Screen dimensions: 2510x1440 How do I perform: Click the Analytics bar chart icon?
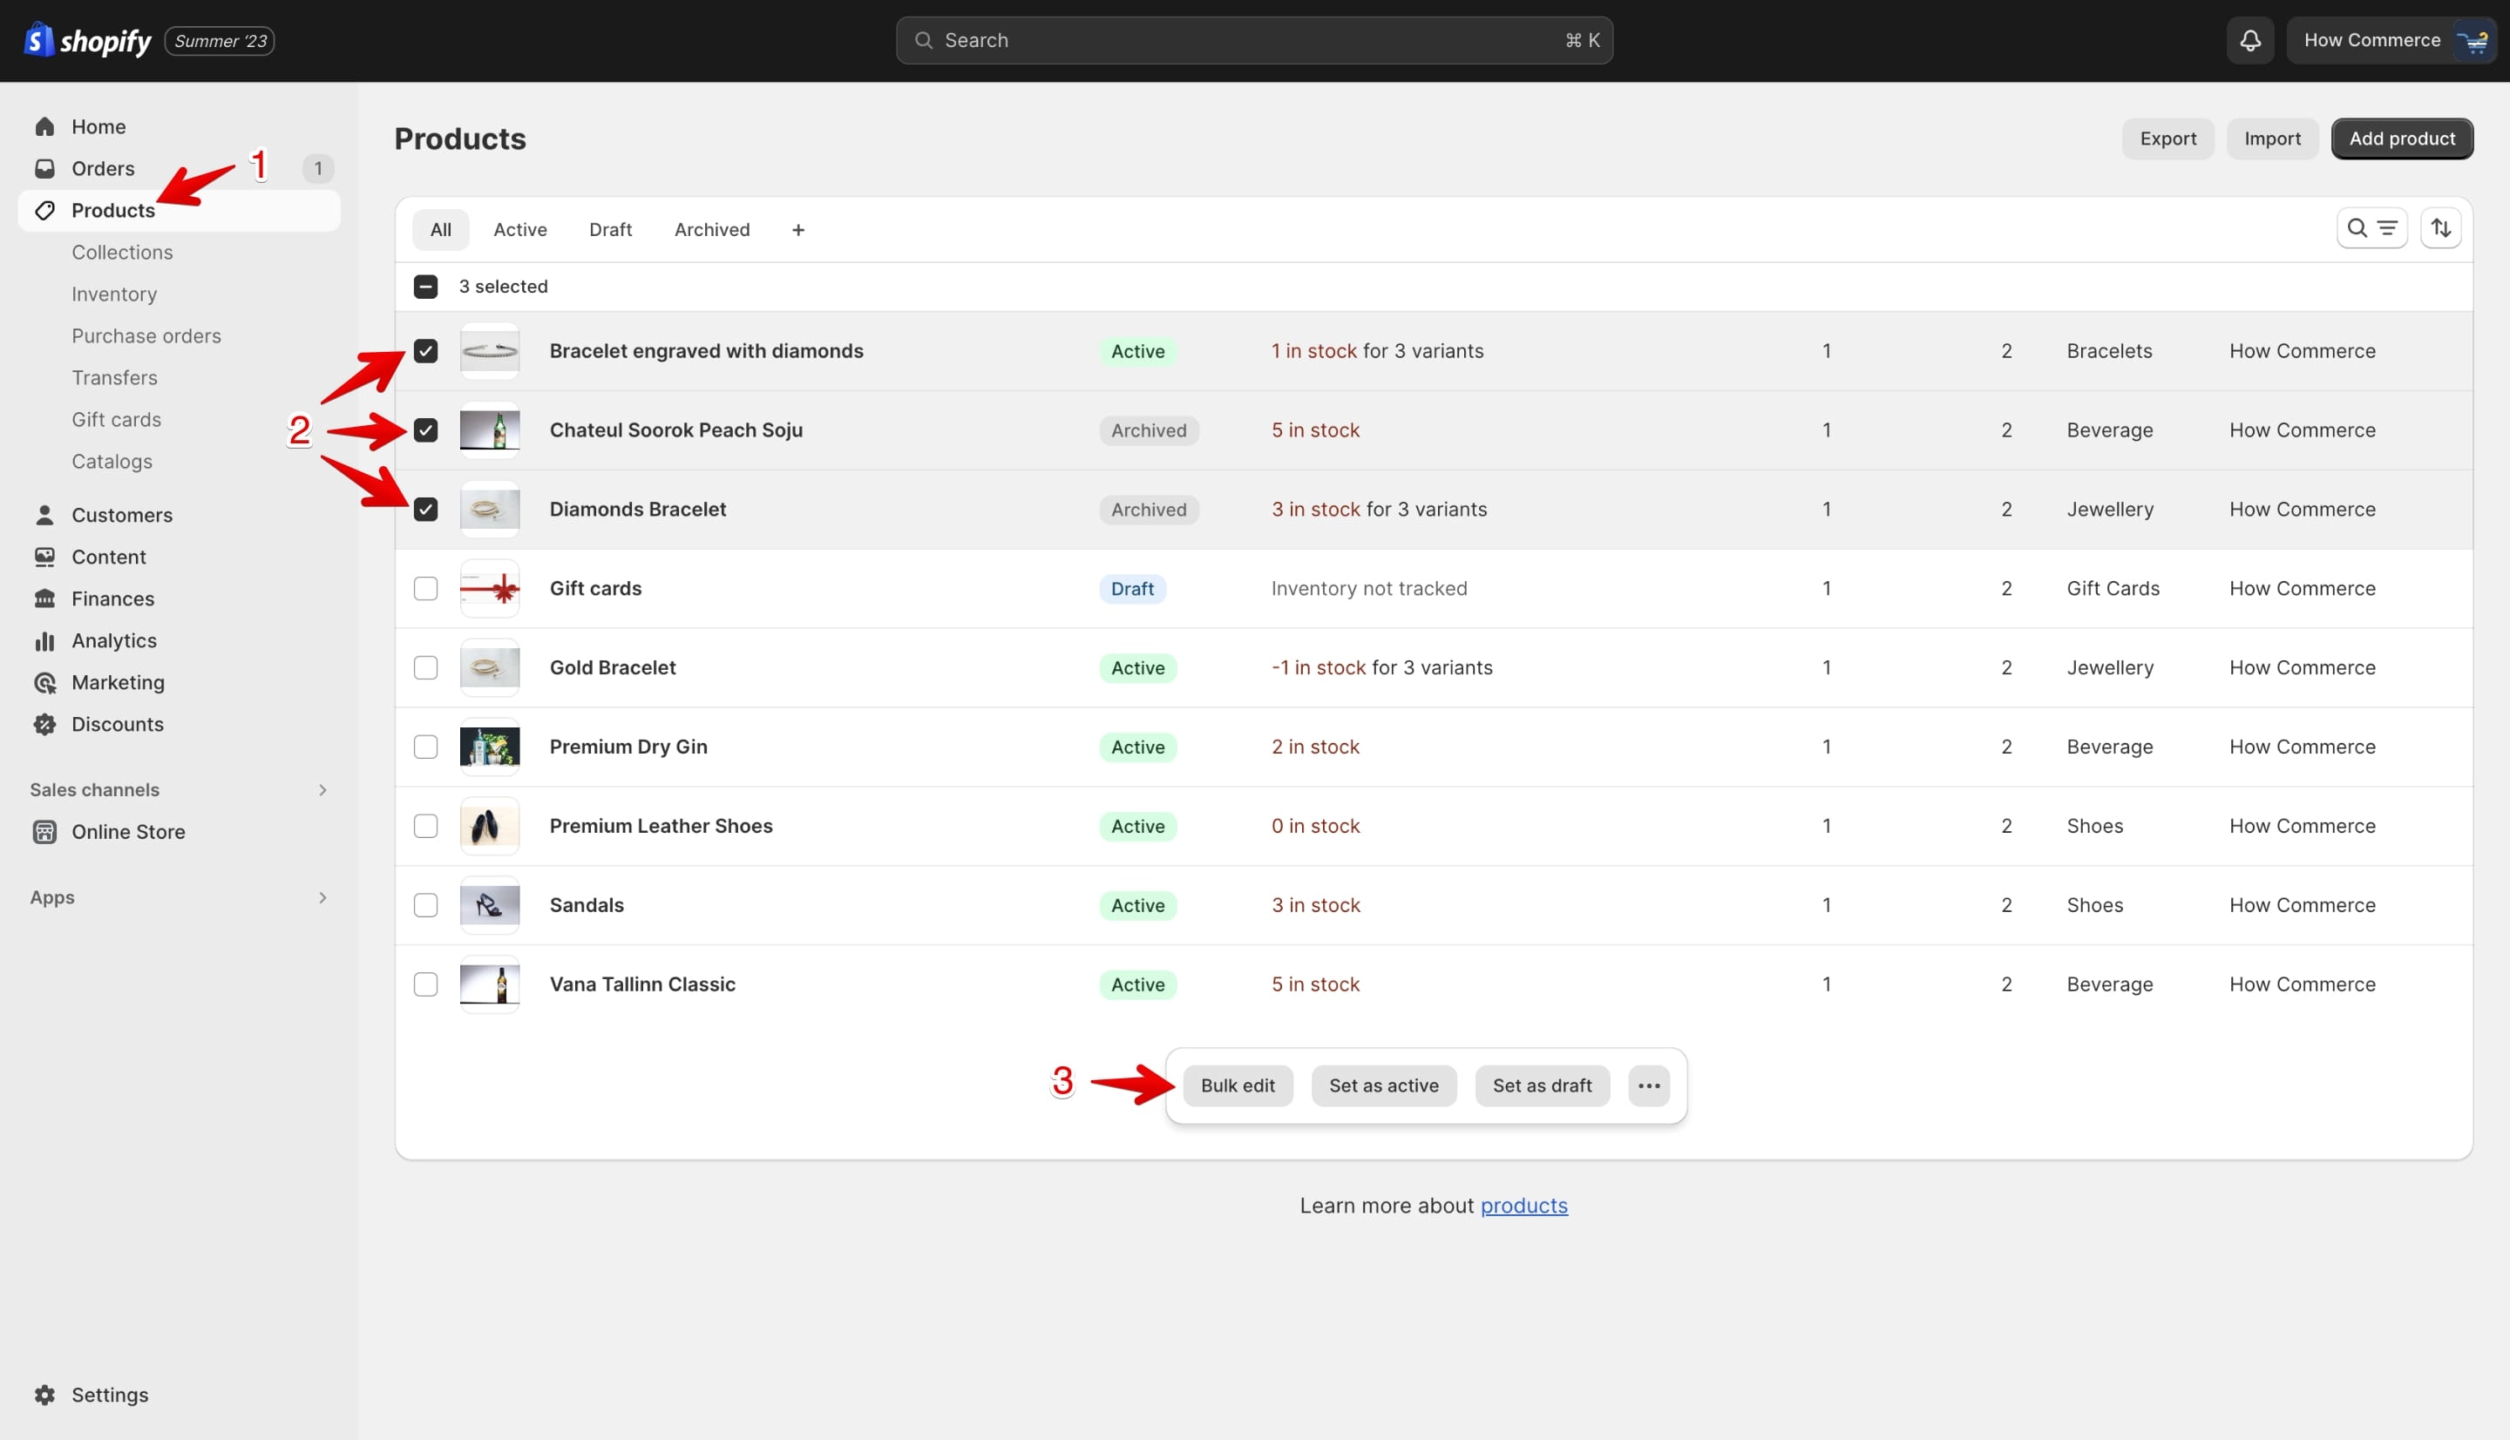coord(44,641)
